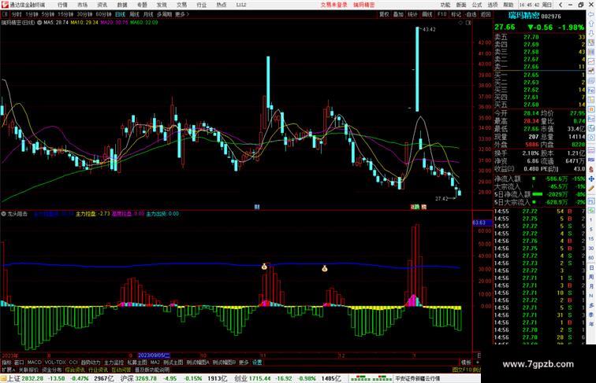Open the 公式 menu

coord(477,5)
